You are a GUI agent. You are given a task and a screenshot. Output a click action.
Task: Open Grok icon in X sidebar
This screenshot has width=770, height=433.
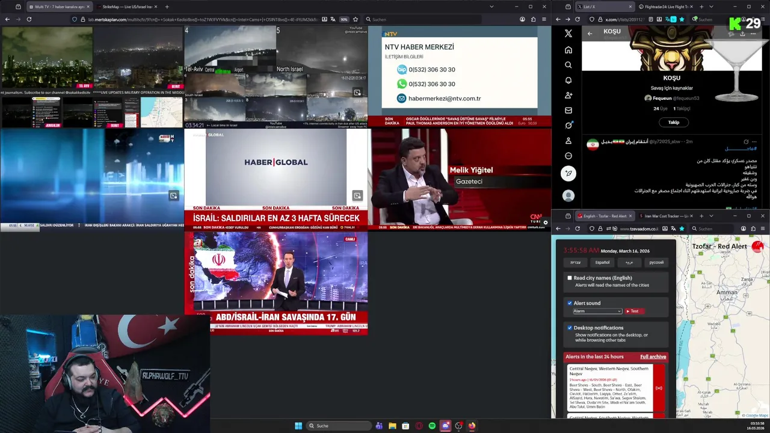[568, 125]
